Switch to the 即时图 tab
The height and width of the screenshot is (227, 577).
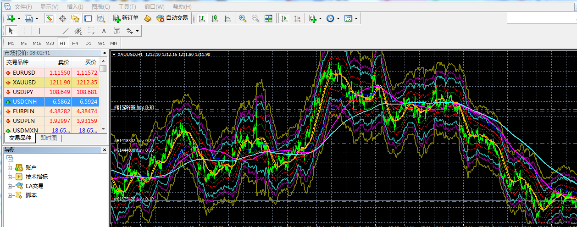pos(49,138)
